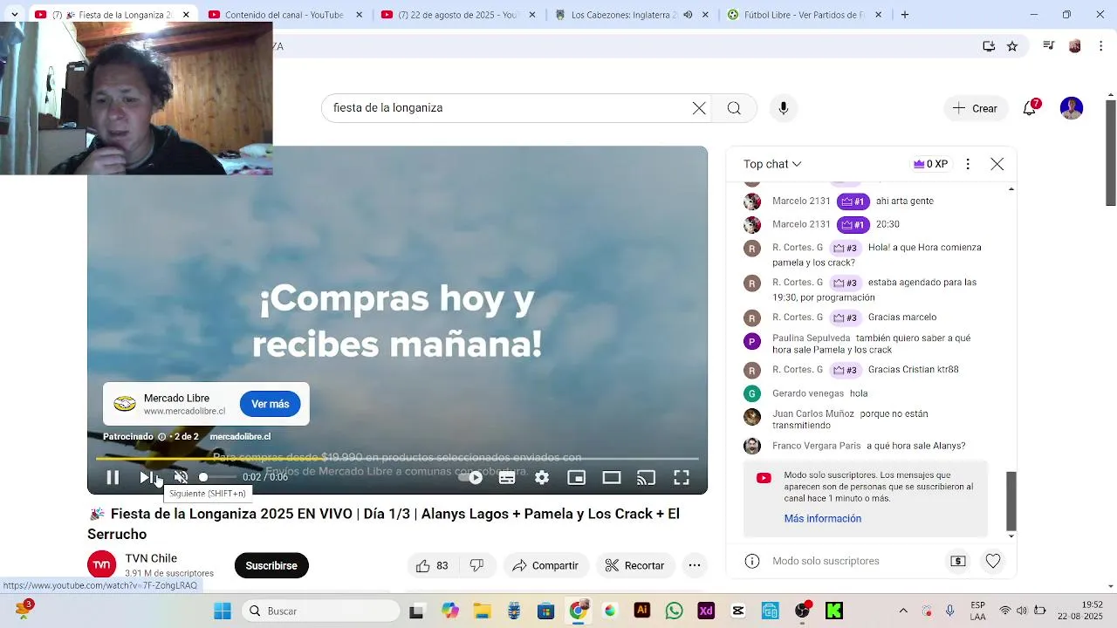Click the taskbar Buscar search box
The height and width of the screenshot is (628, 1117).
click(x=320, y=611)
